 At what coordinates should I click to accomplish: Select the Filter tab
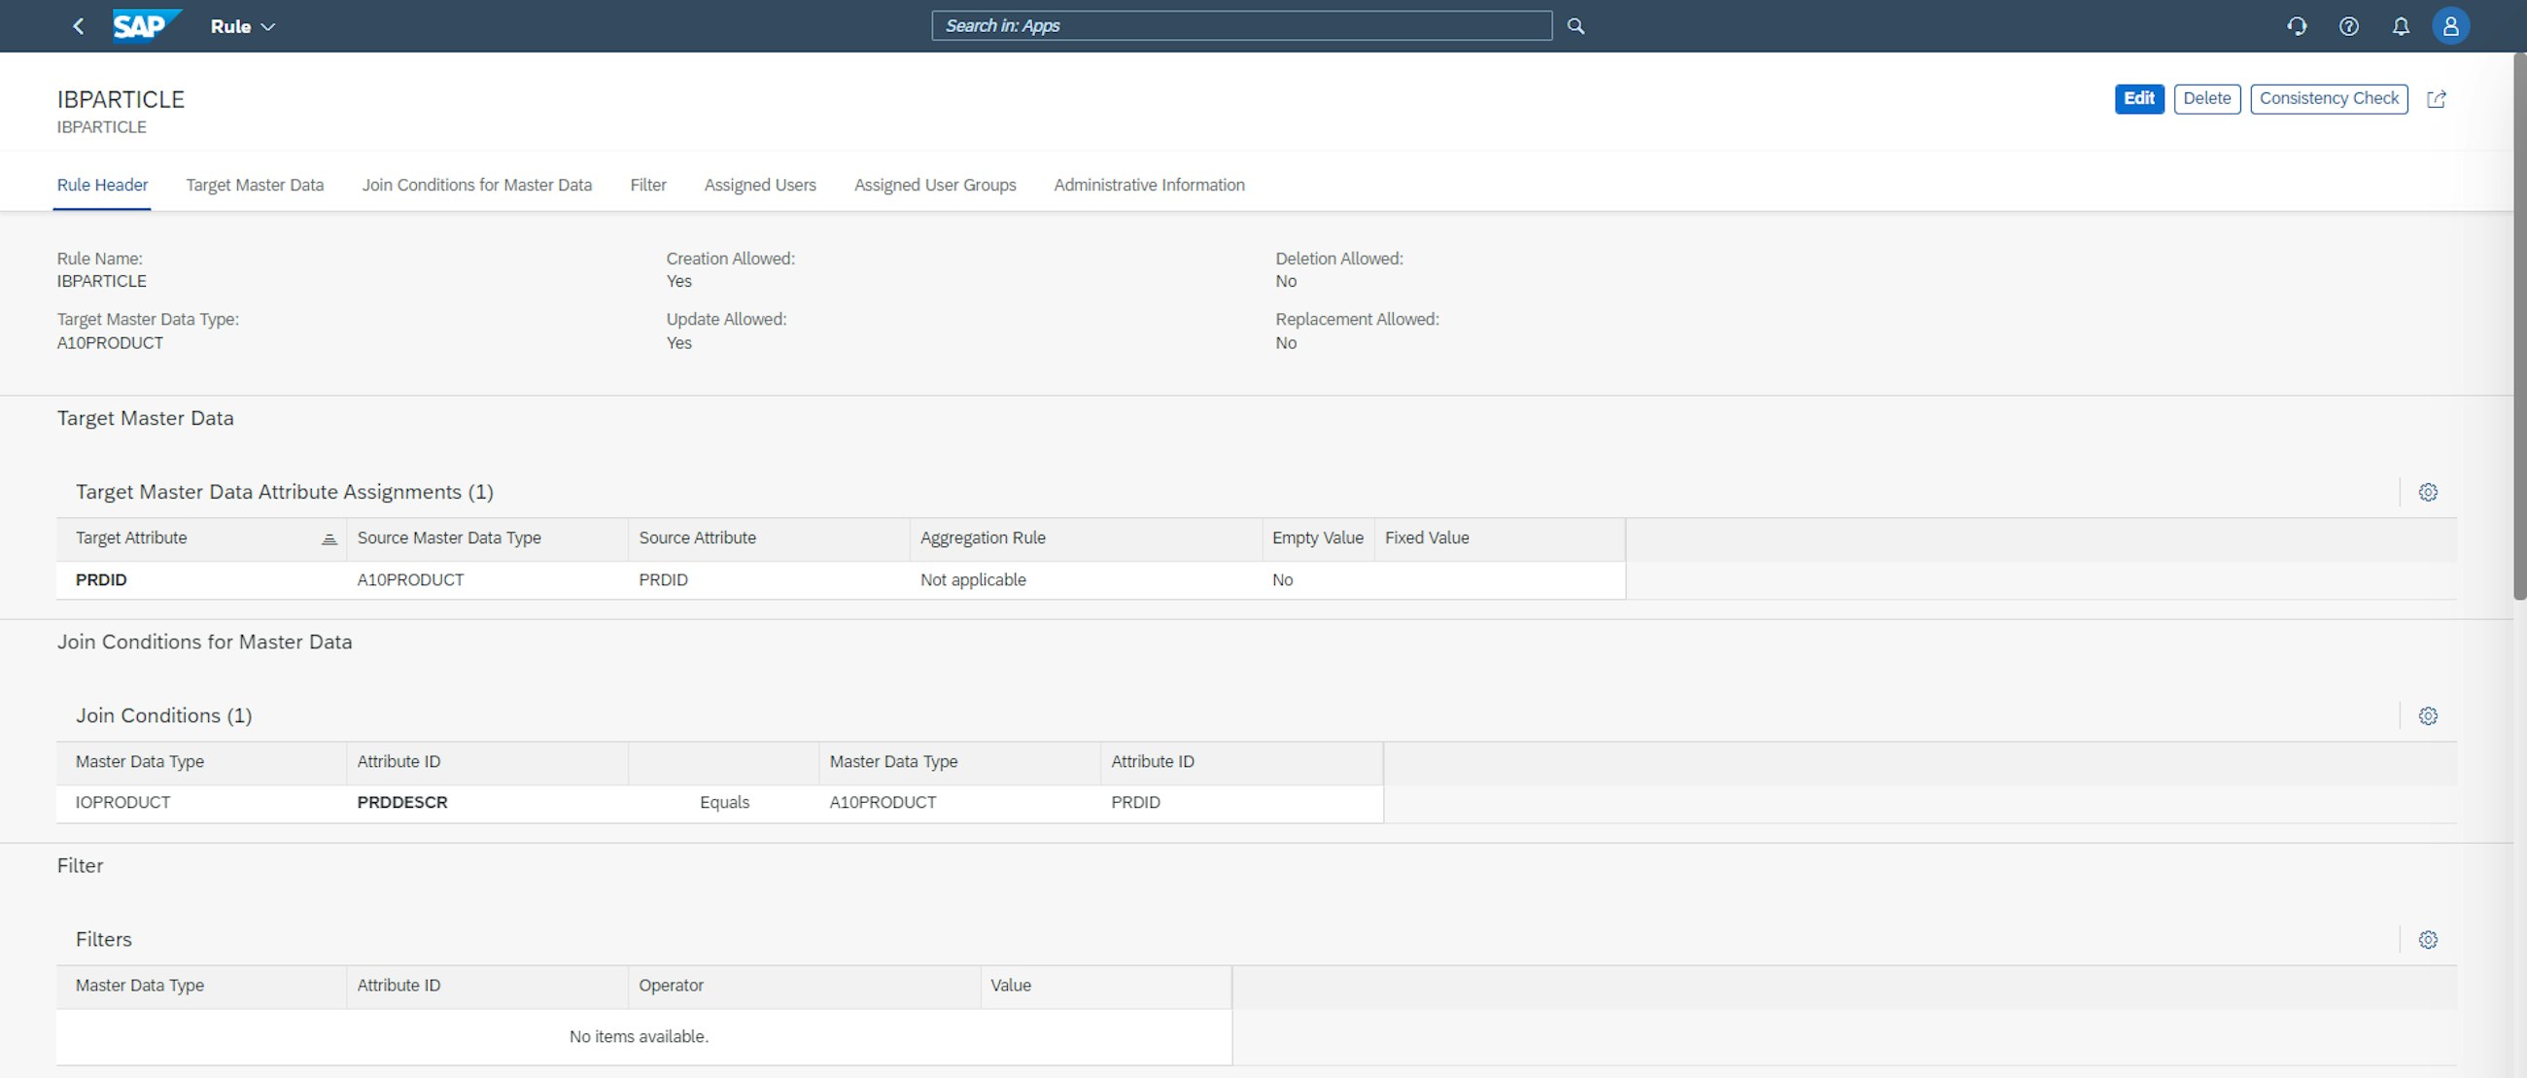[647, 185]
